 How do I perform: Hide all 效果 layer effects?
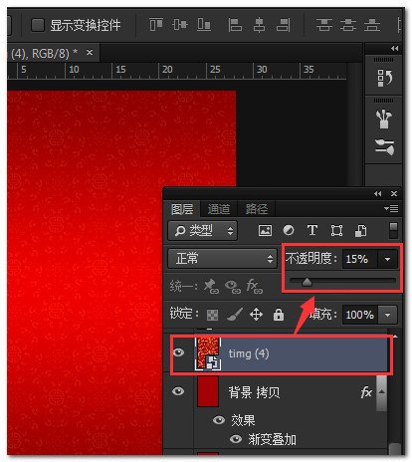pyautogui.click(x=219, y=420)
